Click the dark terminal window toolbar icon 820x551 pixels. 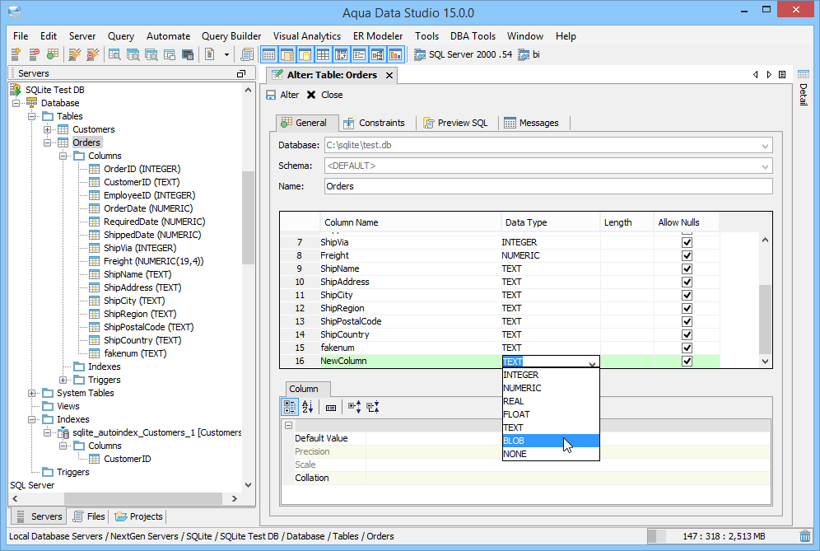[188, 54]
